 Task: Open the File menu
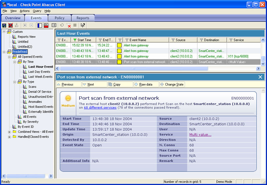(5, 11)
